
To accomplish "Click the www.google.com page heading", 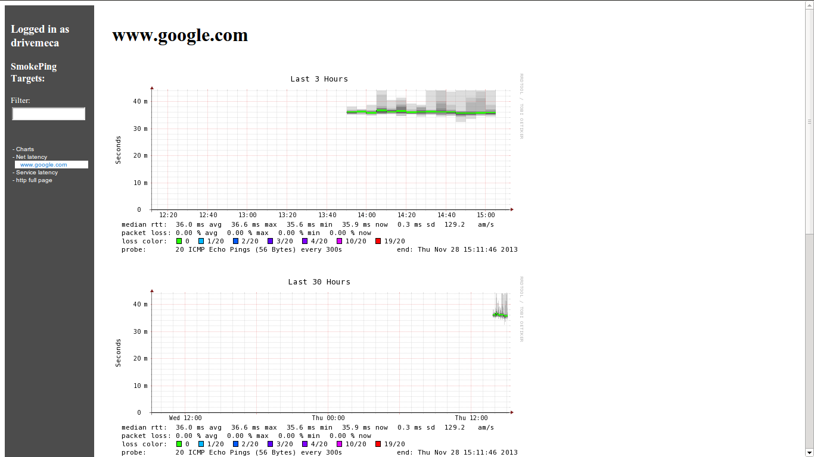I will 179,35.
